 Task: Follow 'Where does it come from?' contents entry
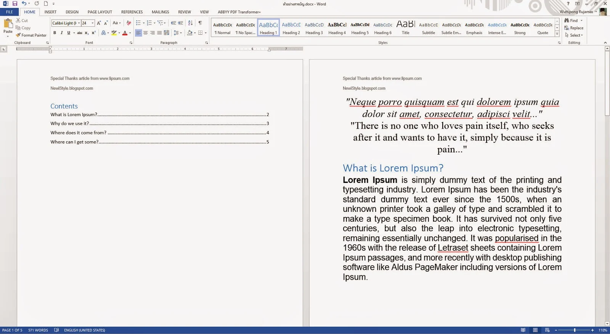(160, 133)
